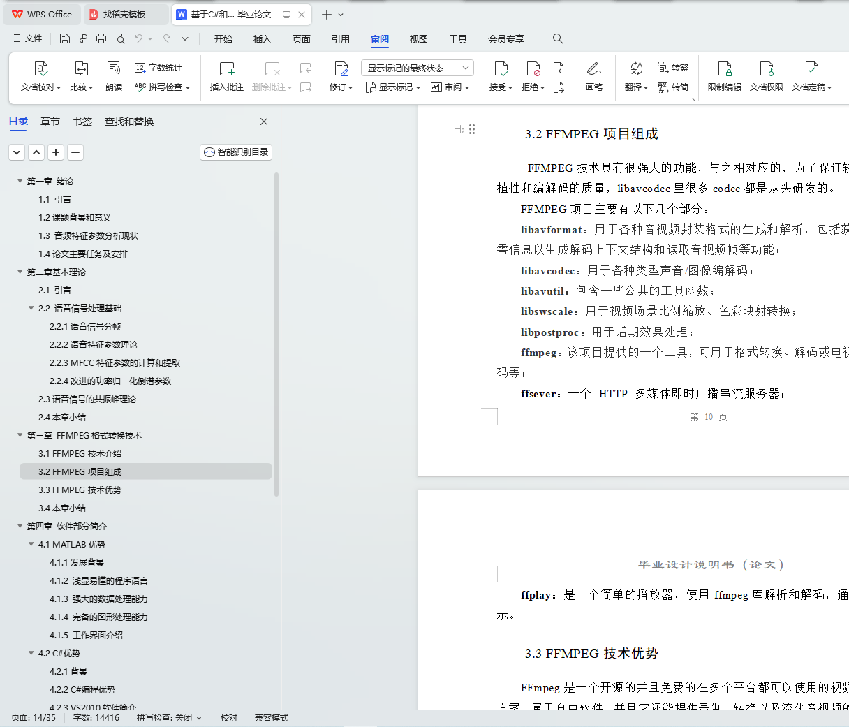Image resolution: width=849 pixels, height=727 pixels.
Task: Click the navigation pane vertical scrollbar
Action: [276, 334]
